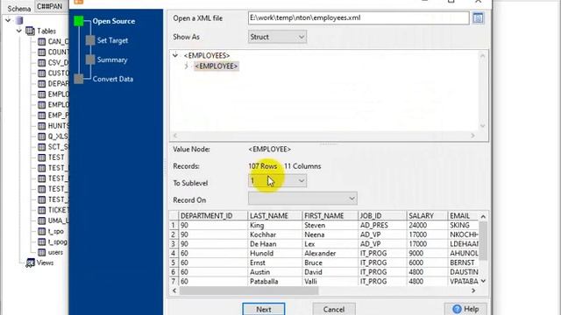The width and height of the screenshot is (561, 315).
Task: Select the <EMPLOYEE> tree item
Action: [217, 66]
